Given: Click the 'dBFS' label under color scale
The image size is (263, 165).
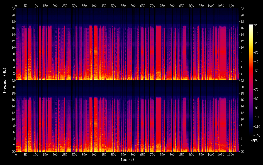Looking at the screenshot, I should 254,141.
